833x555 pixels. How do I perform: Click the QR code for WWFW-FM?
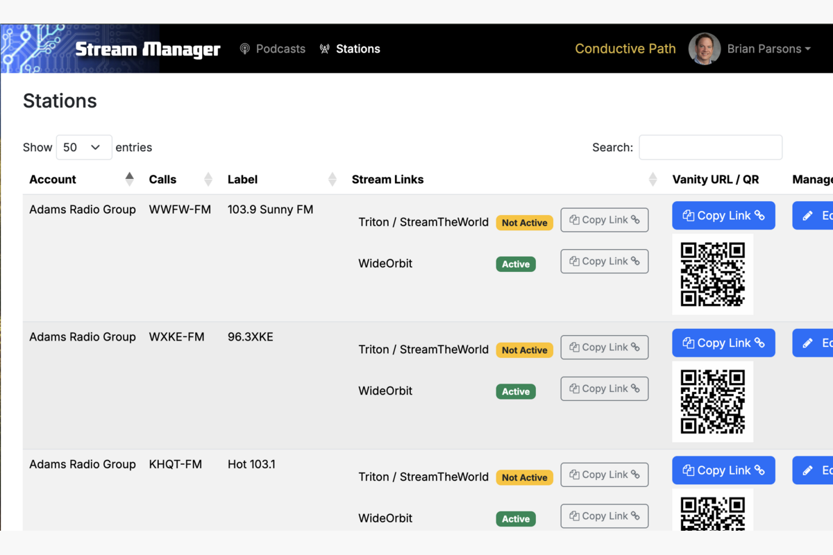pyautogui.click(x=712, y=274)
